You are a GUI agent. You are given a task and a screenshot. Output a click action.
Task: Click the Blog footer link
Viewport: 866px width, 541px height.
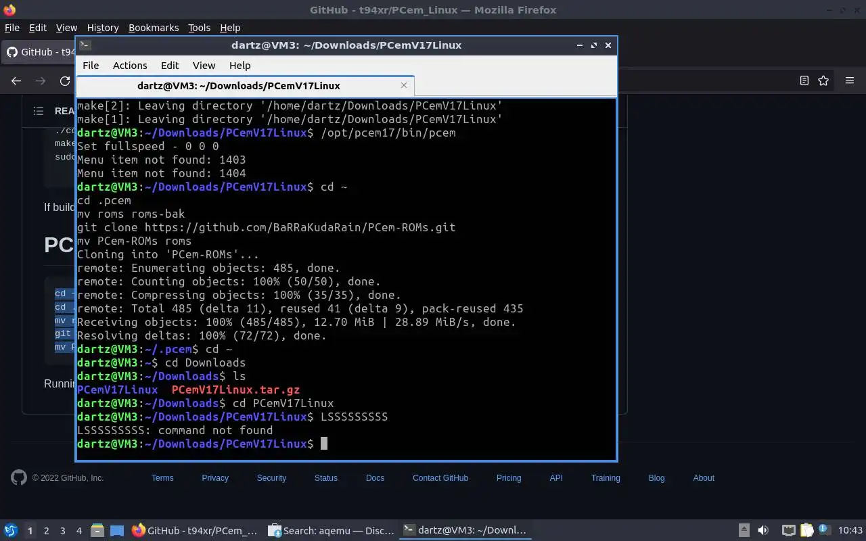657,477
